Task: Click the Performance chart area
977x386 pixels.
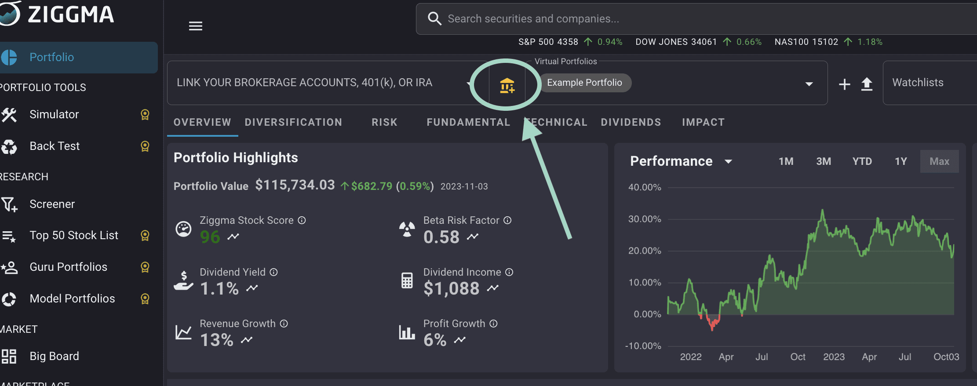Action: click(811, 266)
